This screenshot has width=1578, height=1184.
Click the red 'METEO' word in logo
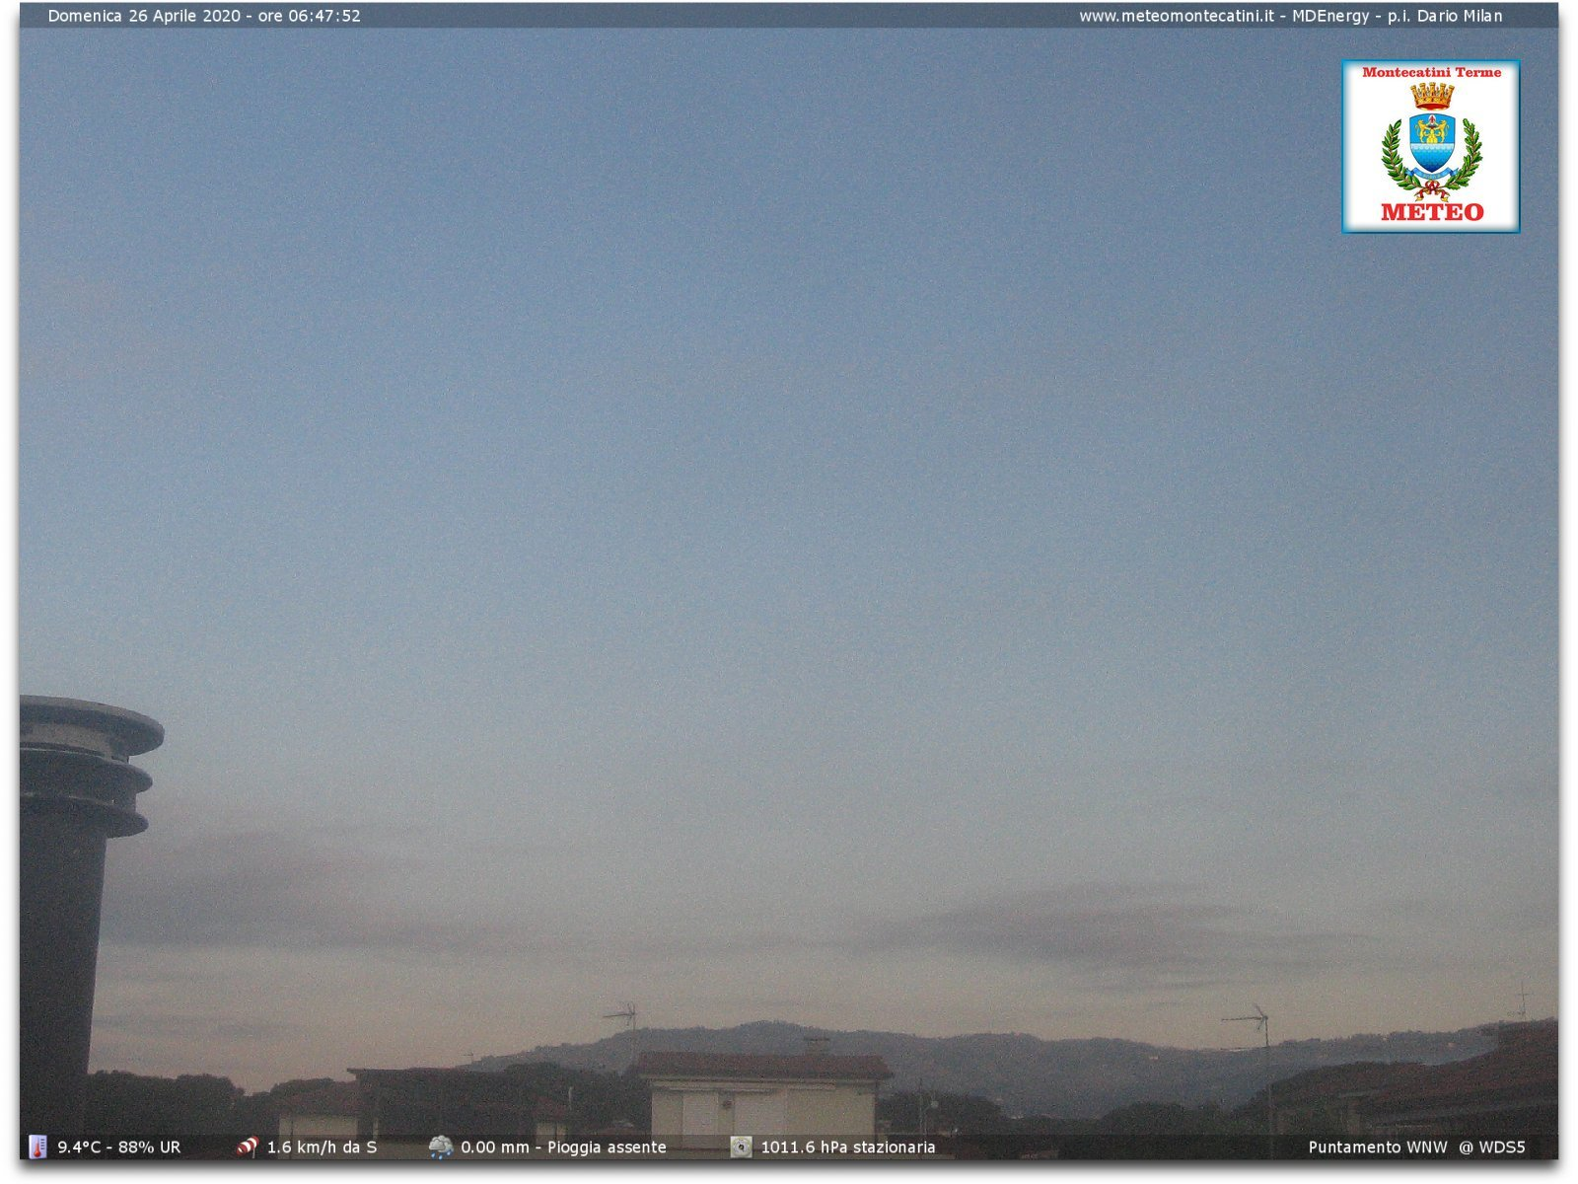click(1431, 212)
